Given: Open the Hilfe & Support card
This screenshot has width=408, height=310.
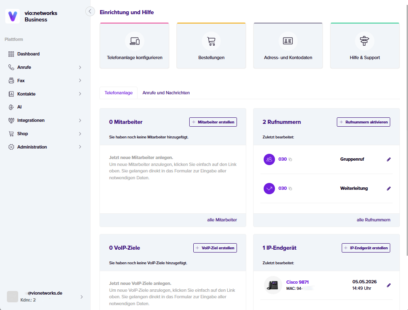Looking at the screenshot, I should click(365, 46).
